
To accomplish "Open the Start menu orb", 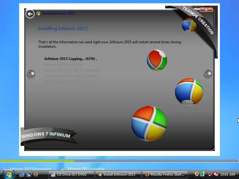I will pos(9,175).
